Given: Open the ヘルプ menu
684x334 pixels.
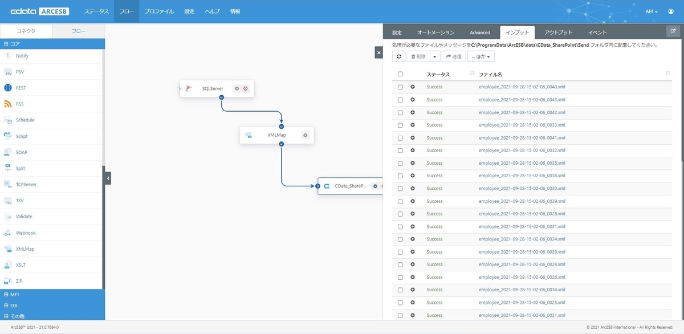Looking at the screenshot, I should click(212, 11).
